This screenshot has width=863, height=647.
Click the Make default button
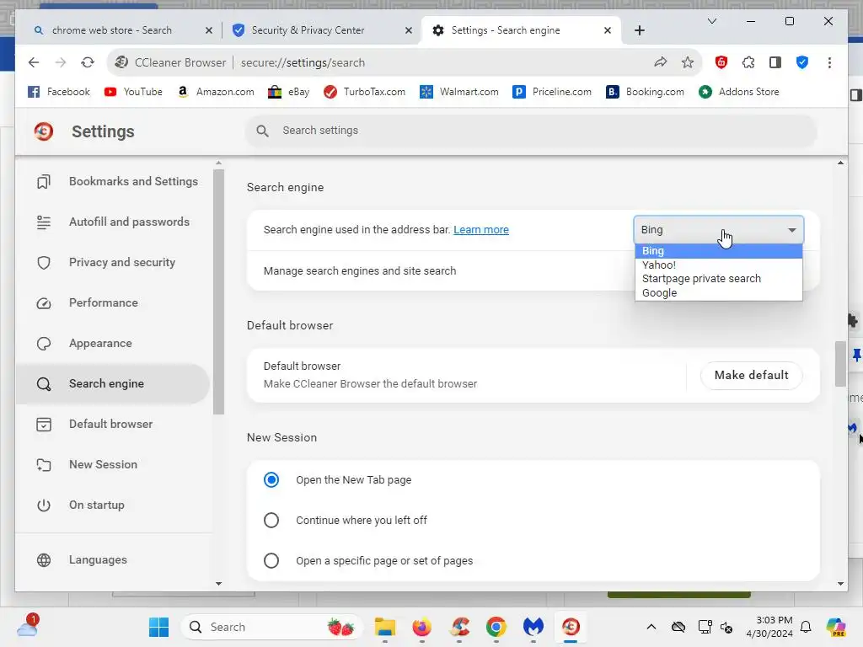tap(751, 375)
